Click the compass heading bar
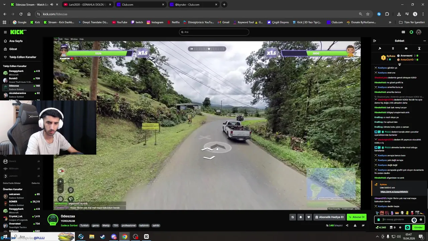This screenshot has height=241, width=428. [x=207, y=49]
